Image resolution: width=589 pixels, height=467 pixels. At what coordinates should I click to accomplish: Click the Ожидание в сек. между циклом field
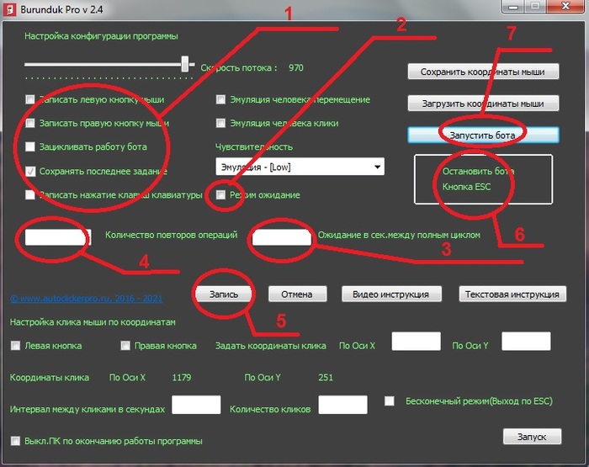tap(282, 237)
